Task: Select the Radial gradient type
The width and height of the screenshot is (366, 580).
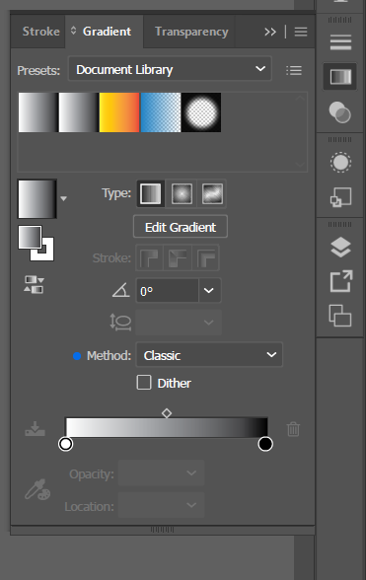Action: tap(182, 193)
